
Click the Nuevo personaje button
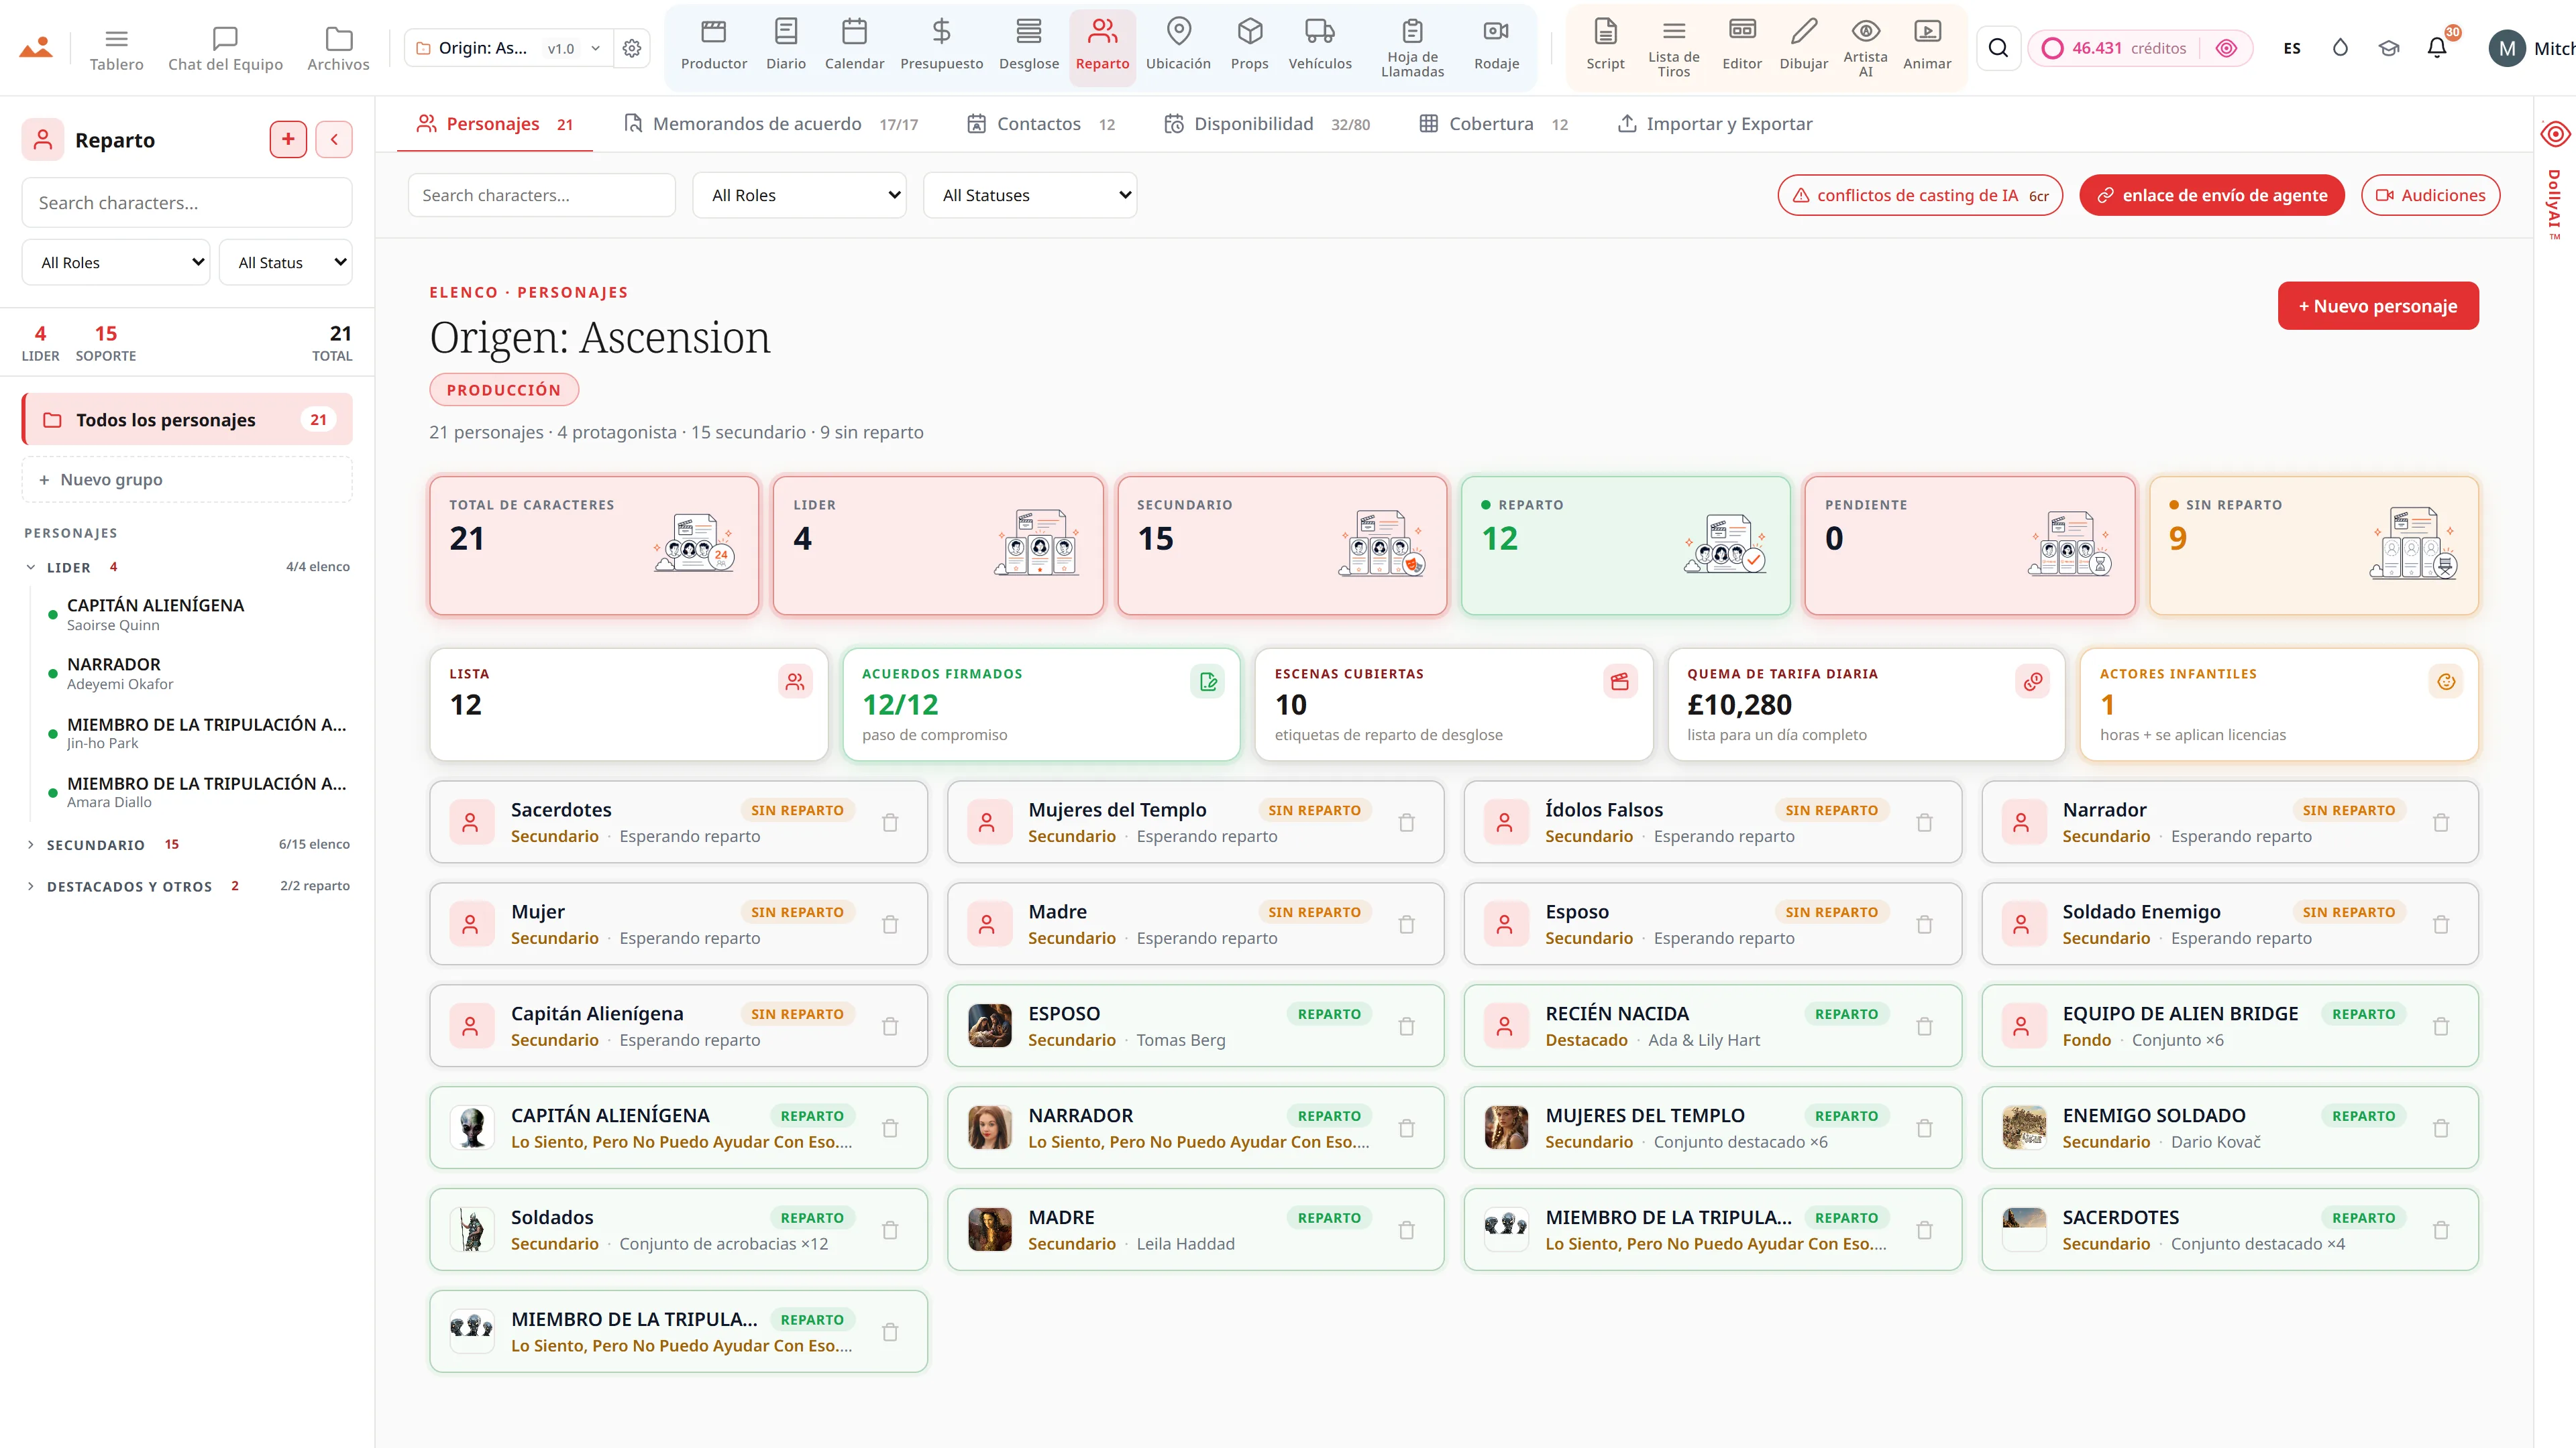coord(2378,306)
